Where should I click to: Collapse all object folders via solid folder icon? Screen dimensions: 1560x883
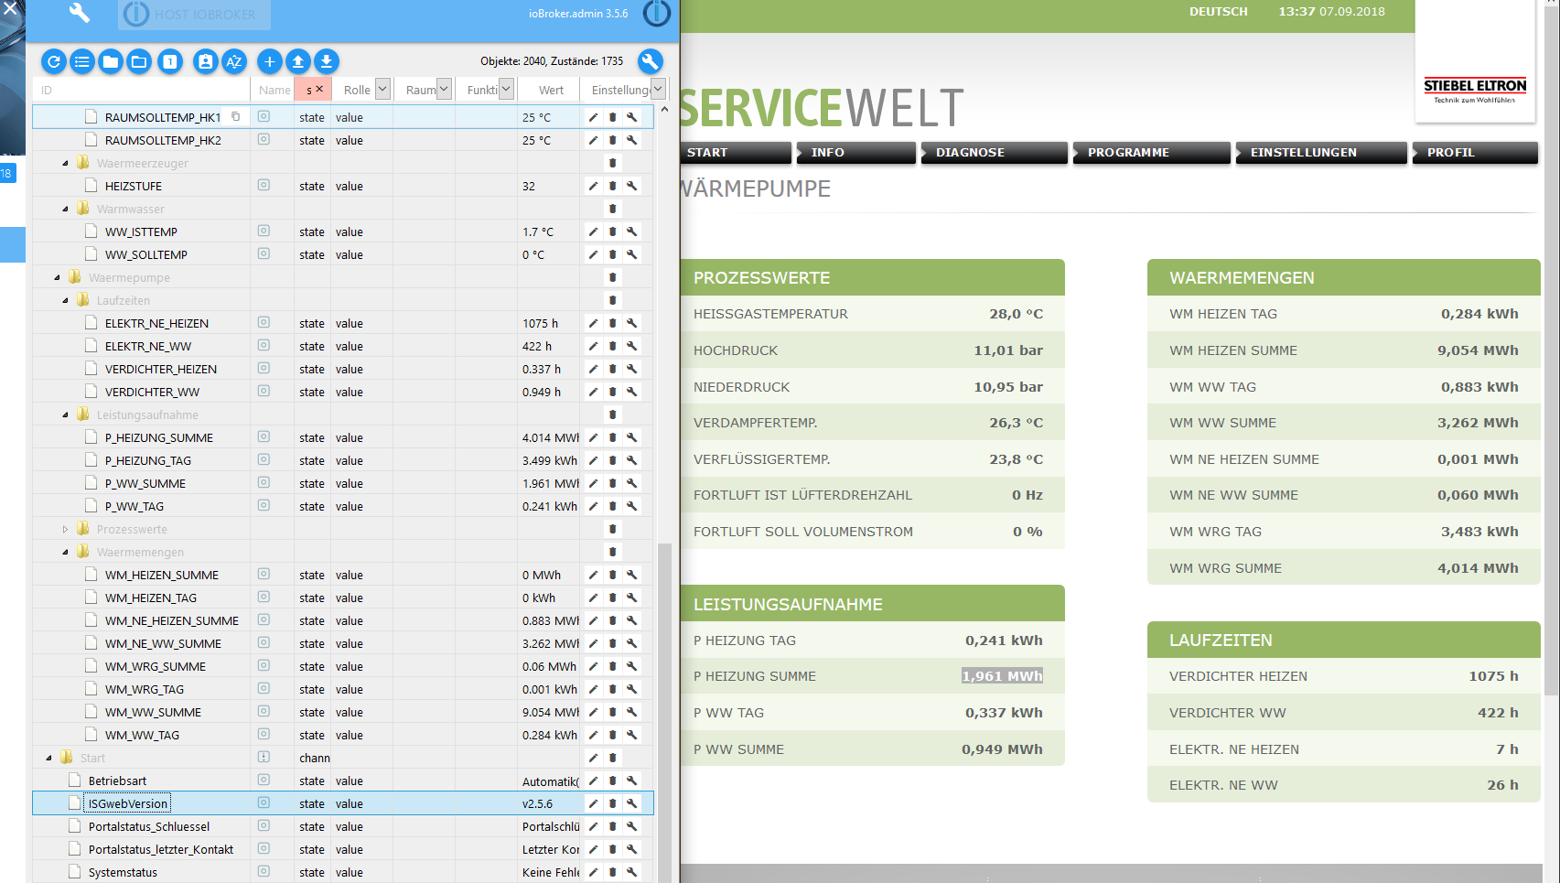111,61
